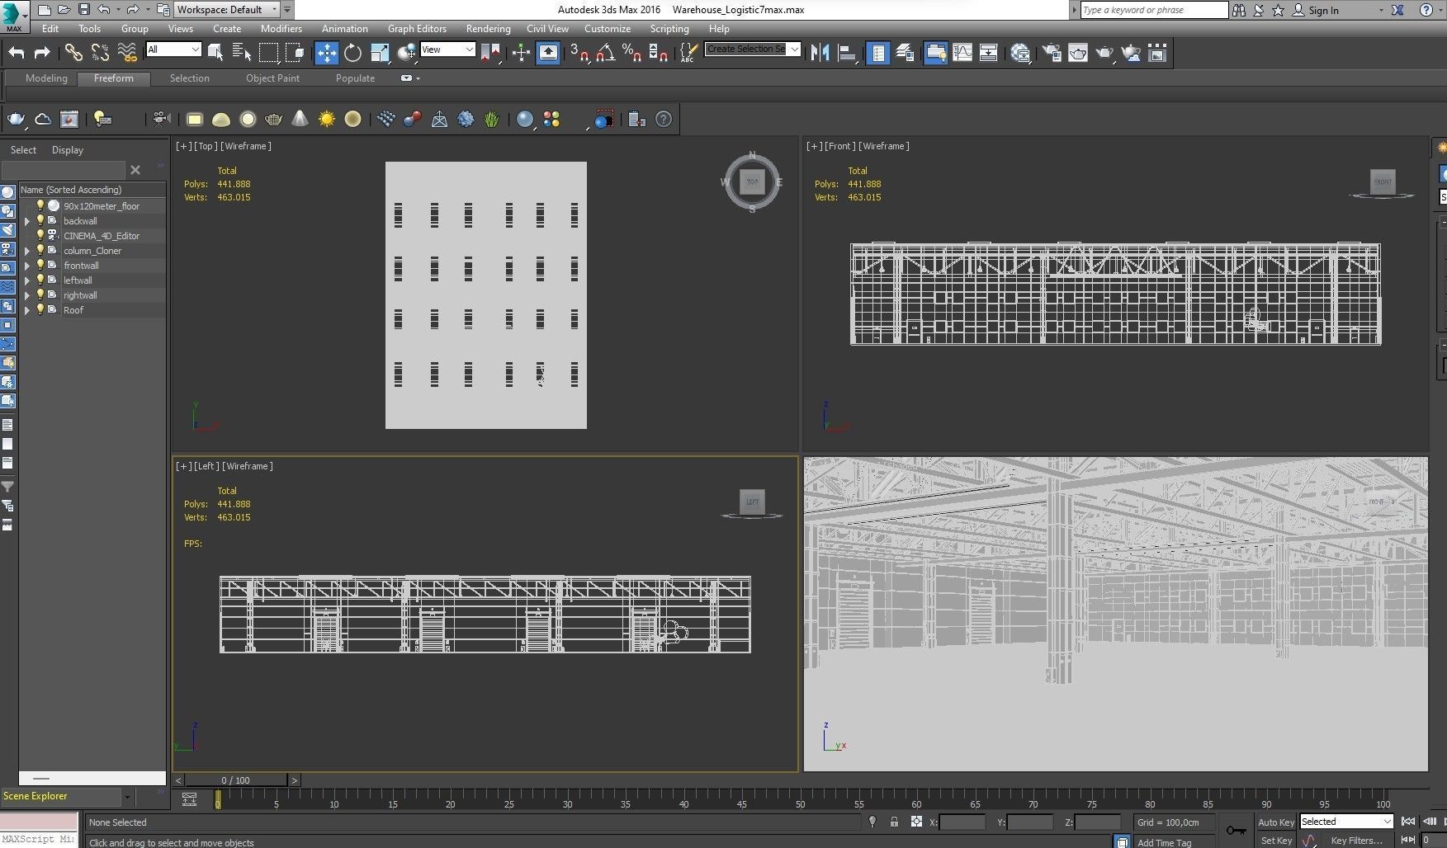1447x848 pixels.
Task: Click the plant foliage shelf icon
Action: (x=492, y=119)
